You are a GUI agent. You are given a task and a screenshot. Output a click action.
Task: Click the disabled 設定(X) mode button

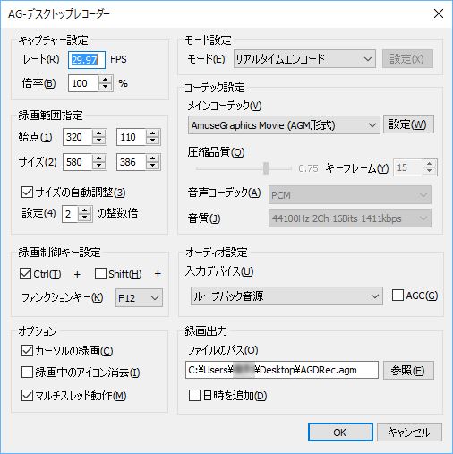click(x=407, y=59)
